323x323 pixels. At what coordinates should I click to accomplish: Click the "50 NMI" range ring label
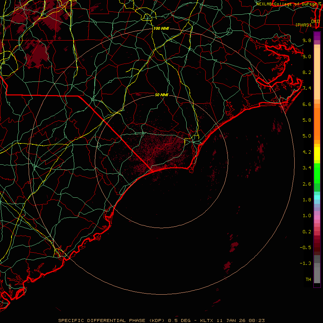pyautogui.click(x=162, y=95)
